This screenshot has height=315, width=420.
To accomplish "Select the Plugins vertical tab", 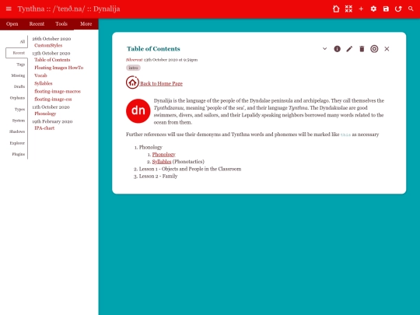I will click(18, 154).
